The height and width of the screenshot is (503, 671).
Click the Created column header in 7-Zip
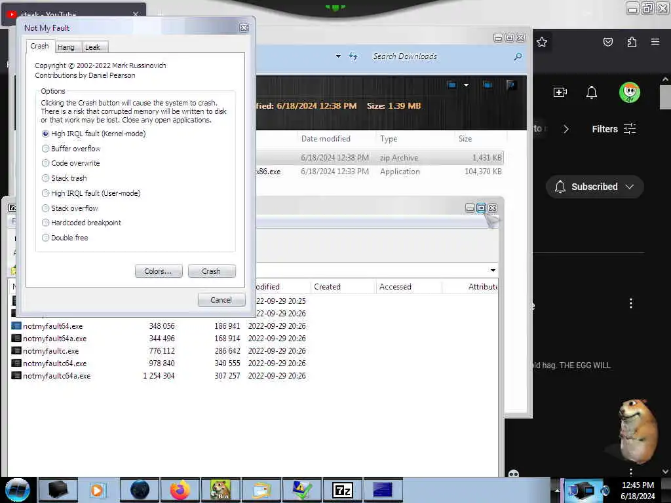pos(328,287)
